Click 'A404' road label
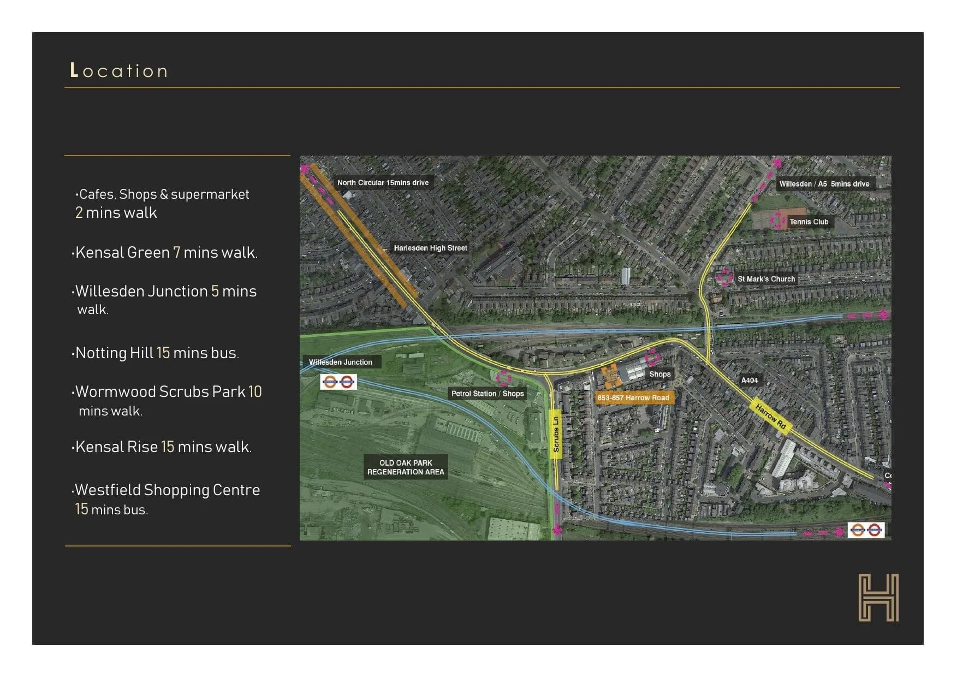Viewport: 957px width, 677px height. (x=750, y=380)
